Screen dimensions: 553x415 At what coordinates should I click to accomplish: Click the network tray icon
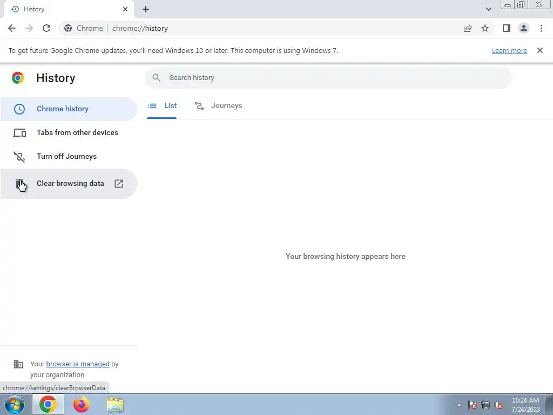click(x=485, y=405)
